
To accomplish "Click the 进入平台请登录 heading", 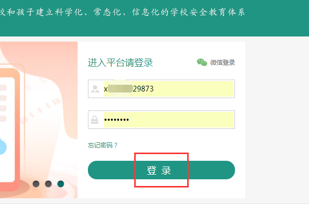I will (120, 63).
